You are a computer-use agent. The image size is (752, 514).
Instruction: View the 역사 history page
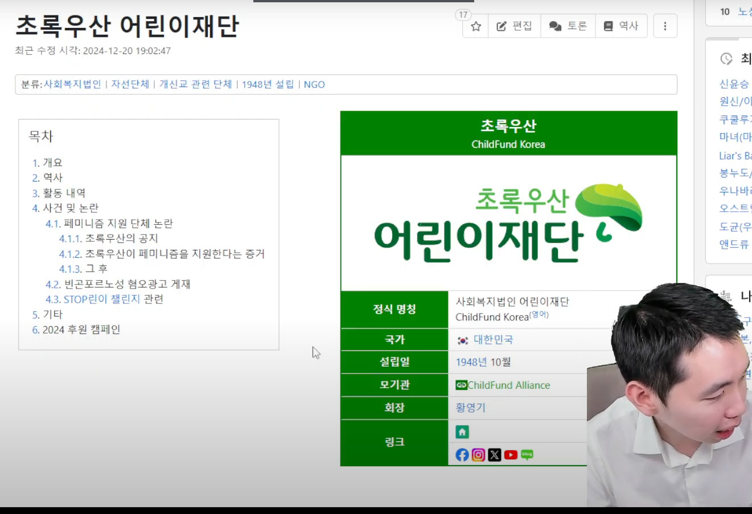click(x=622, y=26)
